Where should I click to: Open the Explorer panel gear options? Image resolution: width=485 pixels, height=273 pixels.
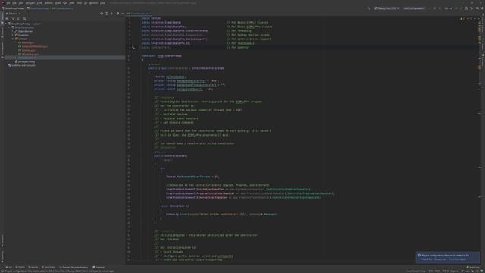coord(118,14)
